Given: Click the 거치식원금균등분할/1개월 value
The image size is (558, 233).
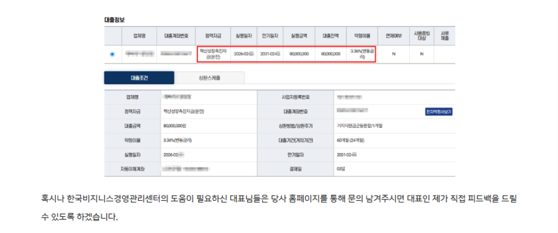Looking at the screenshot, I should click(x=360, y=126).
